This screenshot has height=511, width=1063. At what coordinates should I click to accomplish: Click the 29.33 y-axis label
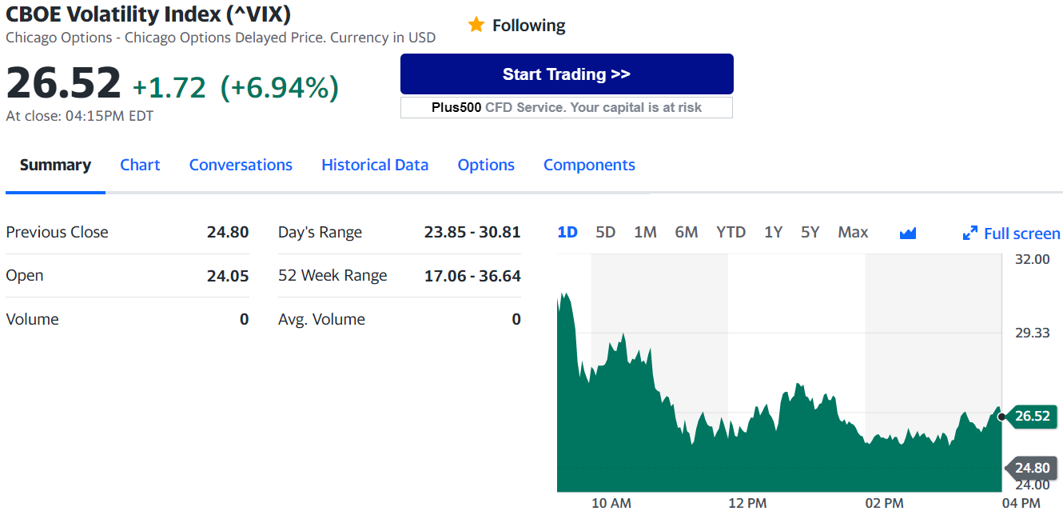1033,333
